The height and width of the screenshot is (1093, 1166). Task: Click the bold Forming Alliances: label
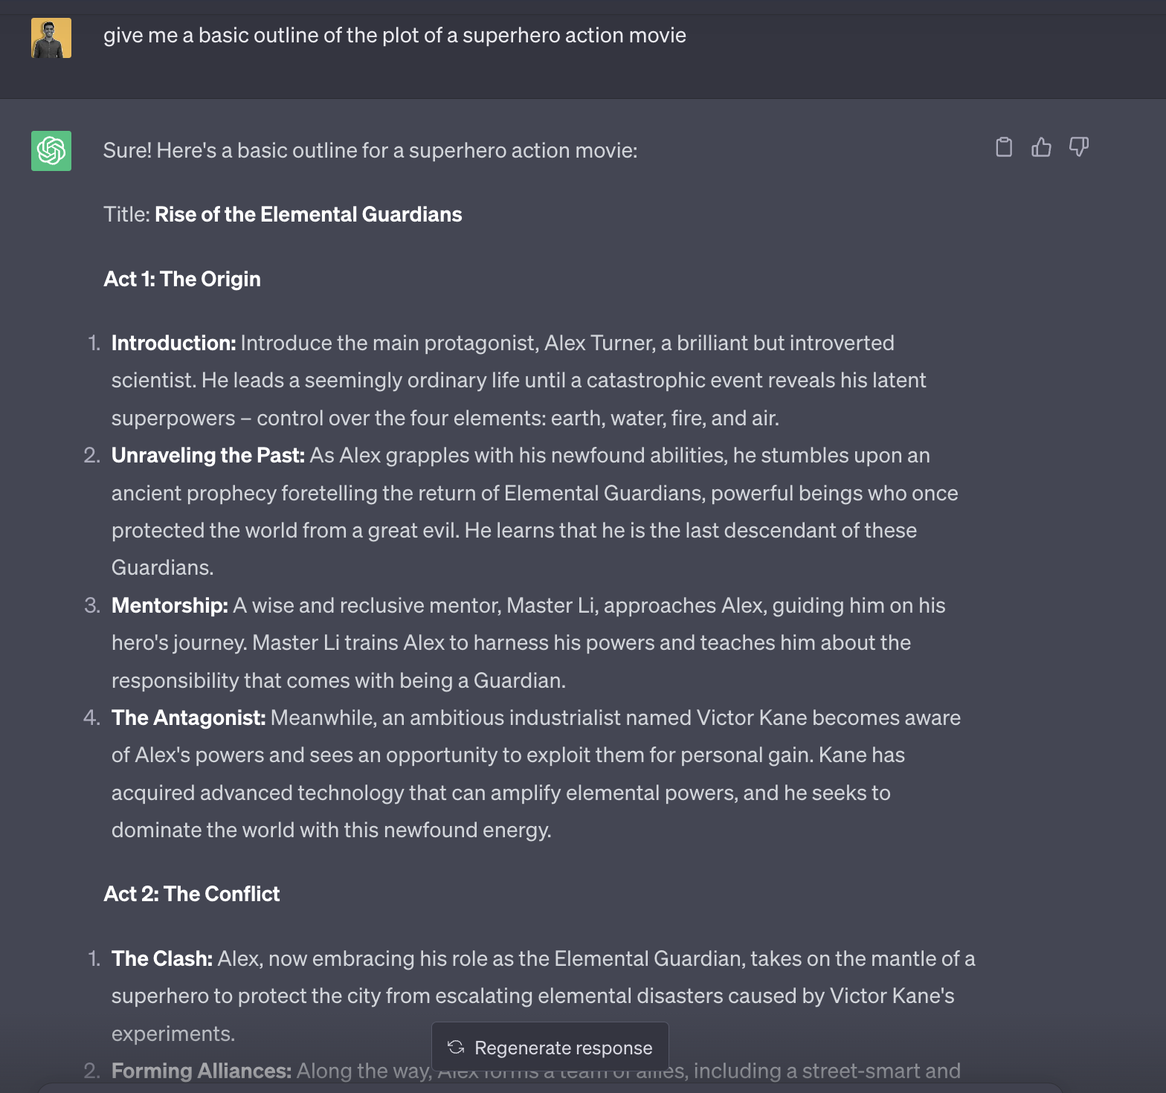coord(201,1071)
